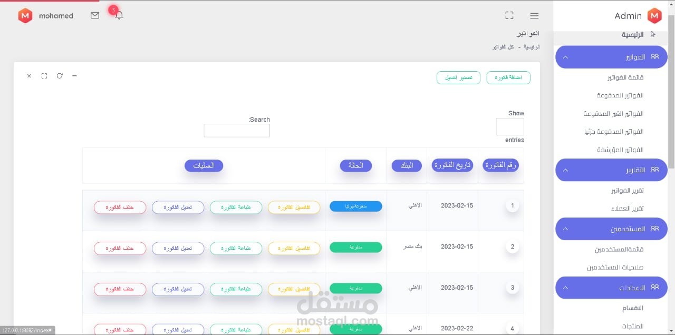
Task: Dismiss the invoices card with X icon
Action: pyautogui.click(x=29, y=76)
